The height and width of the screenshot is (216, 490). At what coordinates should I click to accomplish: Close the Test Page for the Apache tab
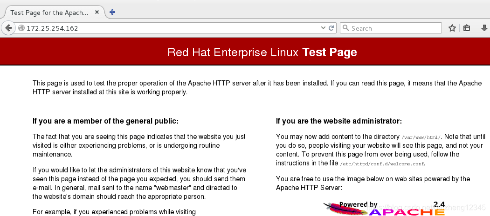click(97, 12)
